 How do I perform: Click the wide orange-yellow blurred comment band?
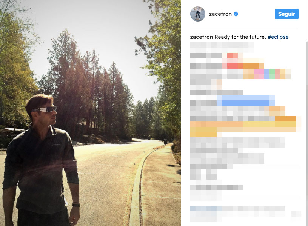coord(243,127)
